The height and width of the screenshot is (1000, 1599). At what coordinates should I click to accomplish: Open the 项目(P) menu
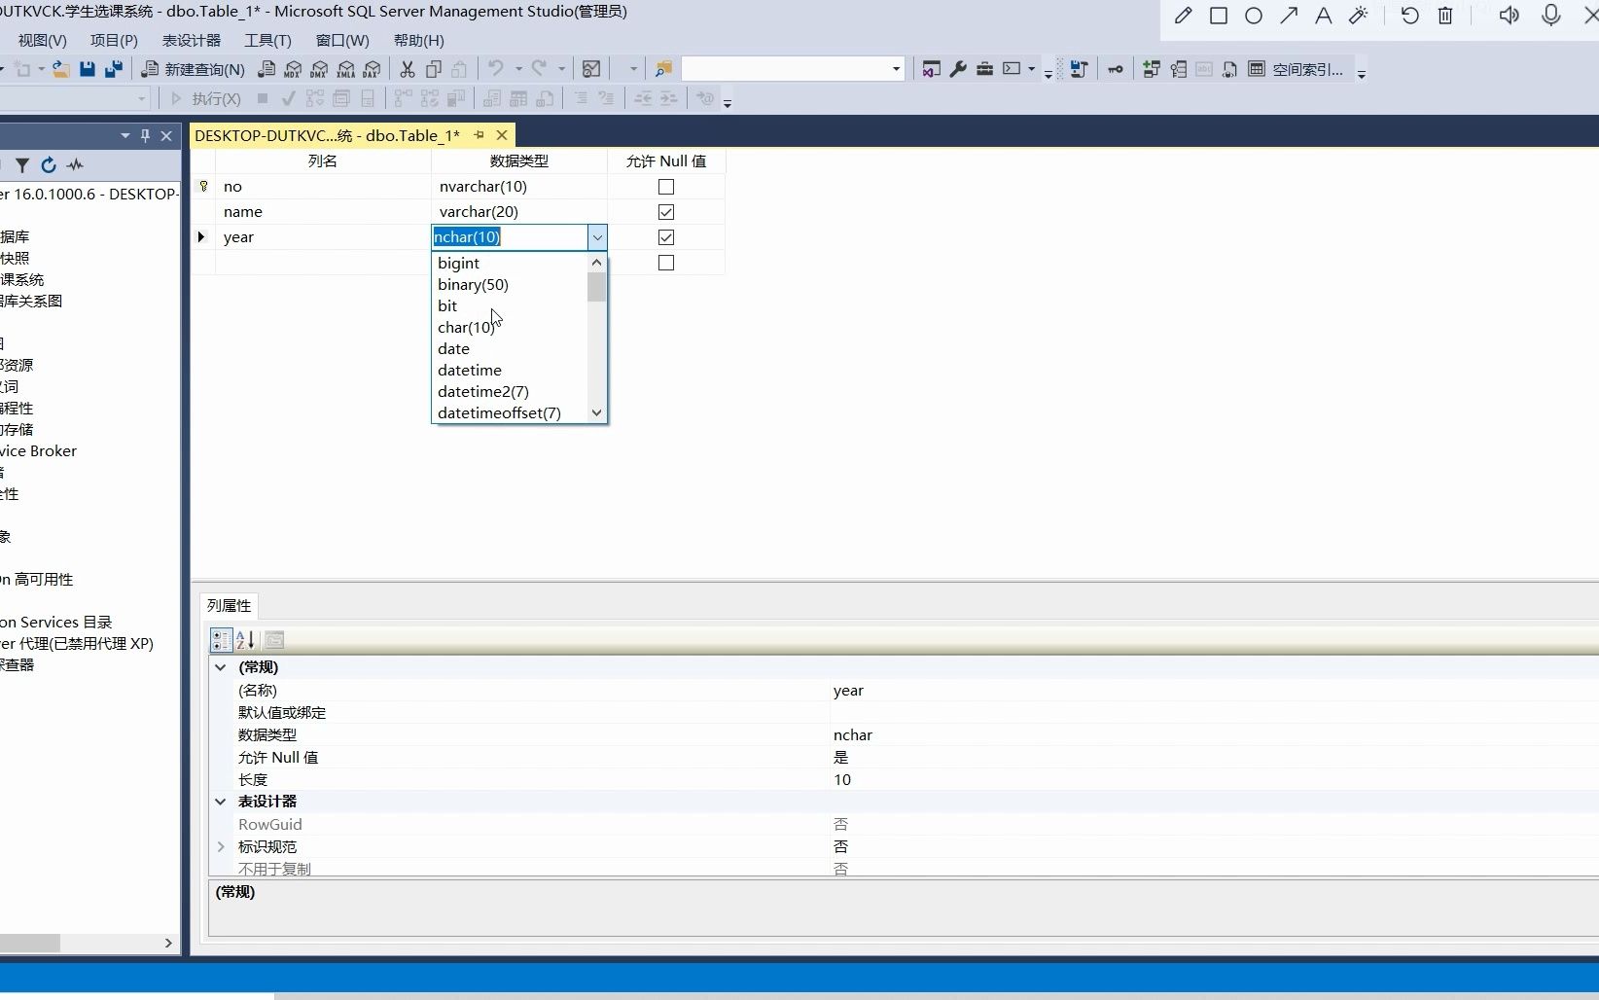pyautogui.click(x=114, y=40)
